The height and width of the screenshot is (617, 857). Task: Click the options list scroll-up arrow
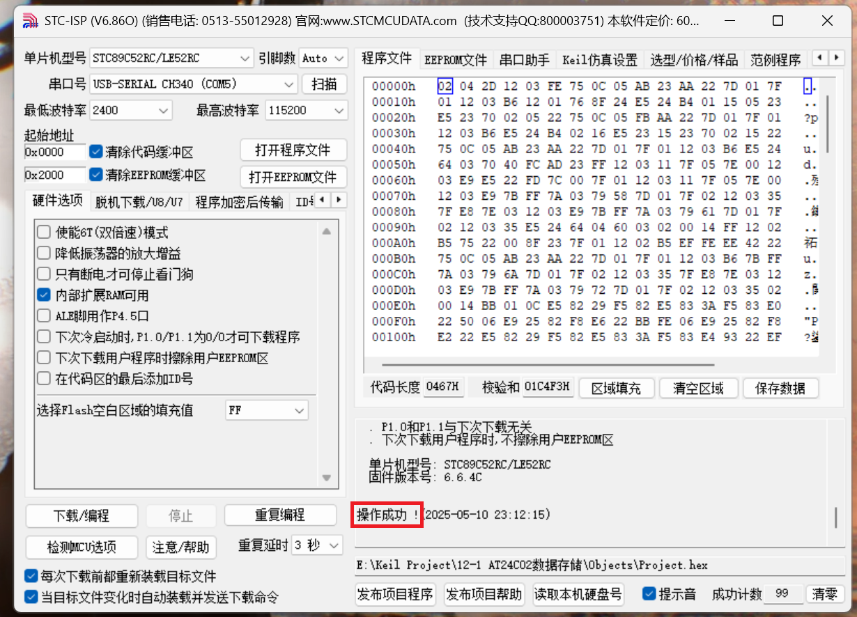click(326, 231)
